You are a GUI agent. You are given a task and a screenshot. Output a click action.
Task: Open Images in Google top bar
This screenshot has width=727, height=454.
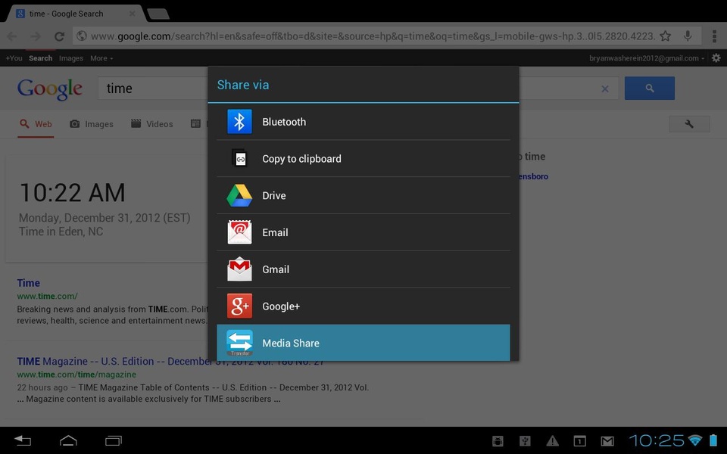click(71, 58)
